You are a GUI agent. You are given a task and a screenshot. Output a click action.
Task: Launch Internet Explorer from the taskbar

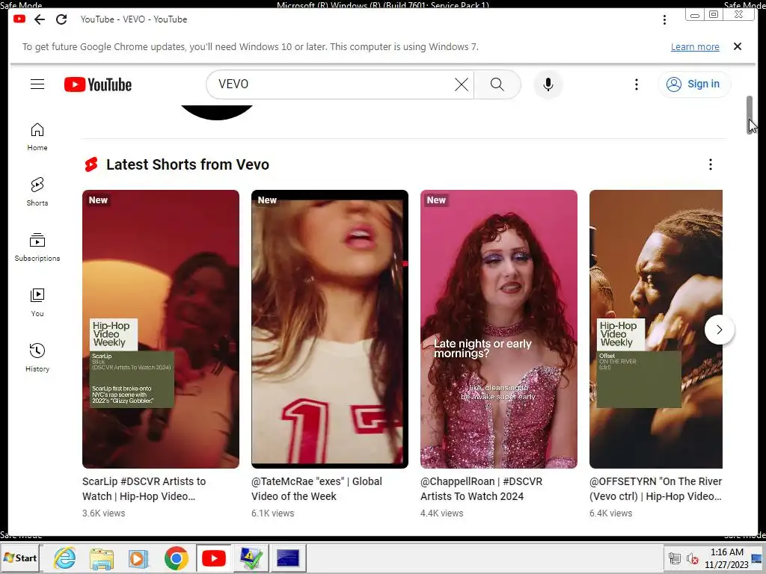[64, 558]
